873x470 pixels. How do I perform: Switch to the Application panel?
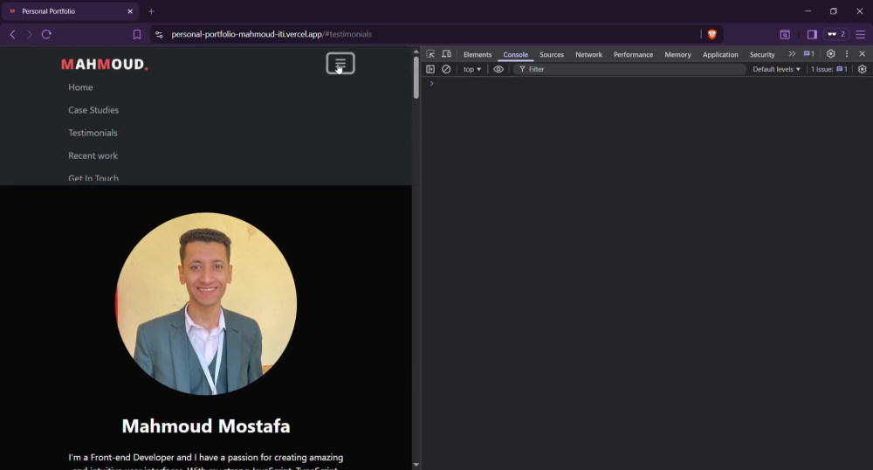click(720, 54)
